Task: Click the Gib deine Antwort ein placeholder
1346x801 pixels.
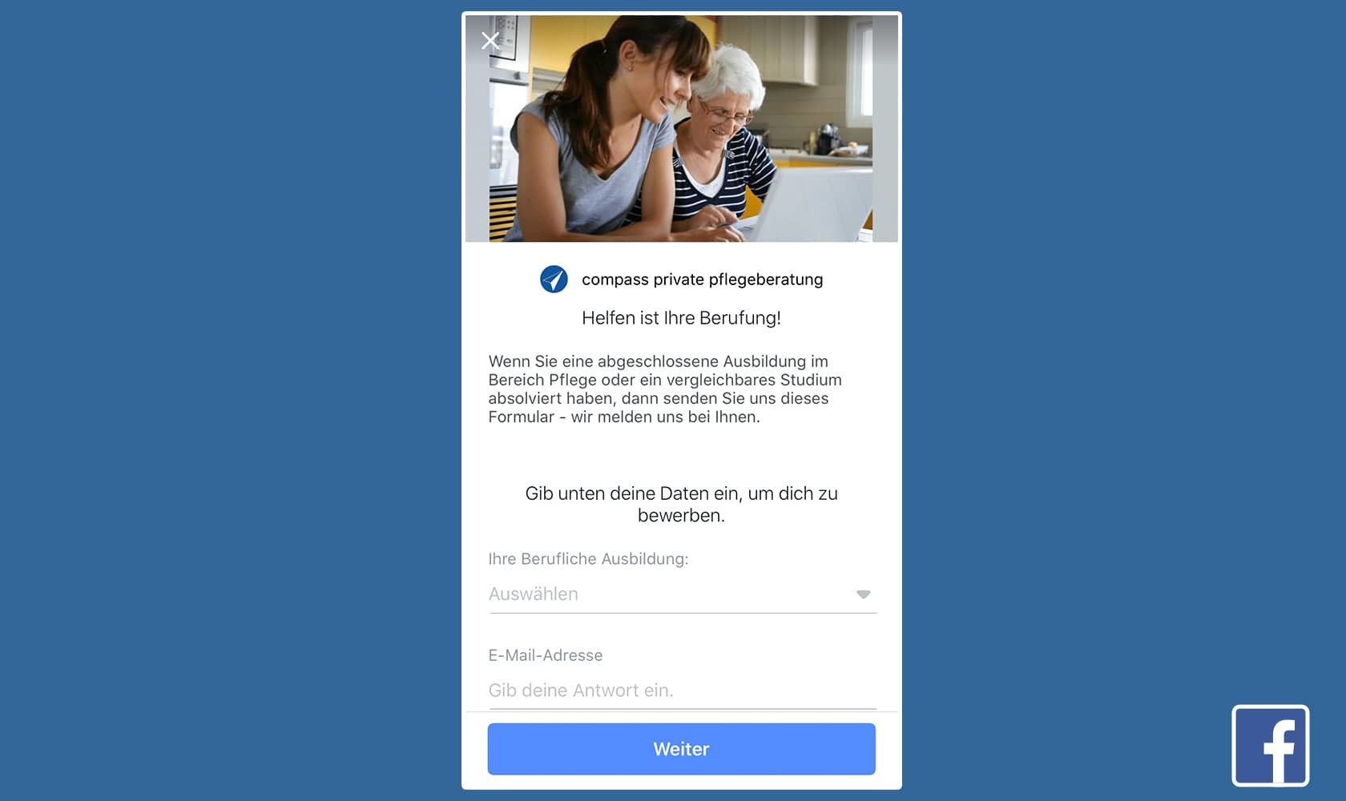Action: pos(581,690)
